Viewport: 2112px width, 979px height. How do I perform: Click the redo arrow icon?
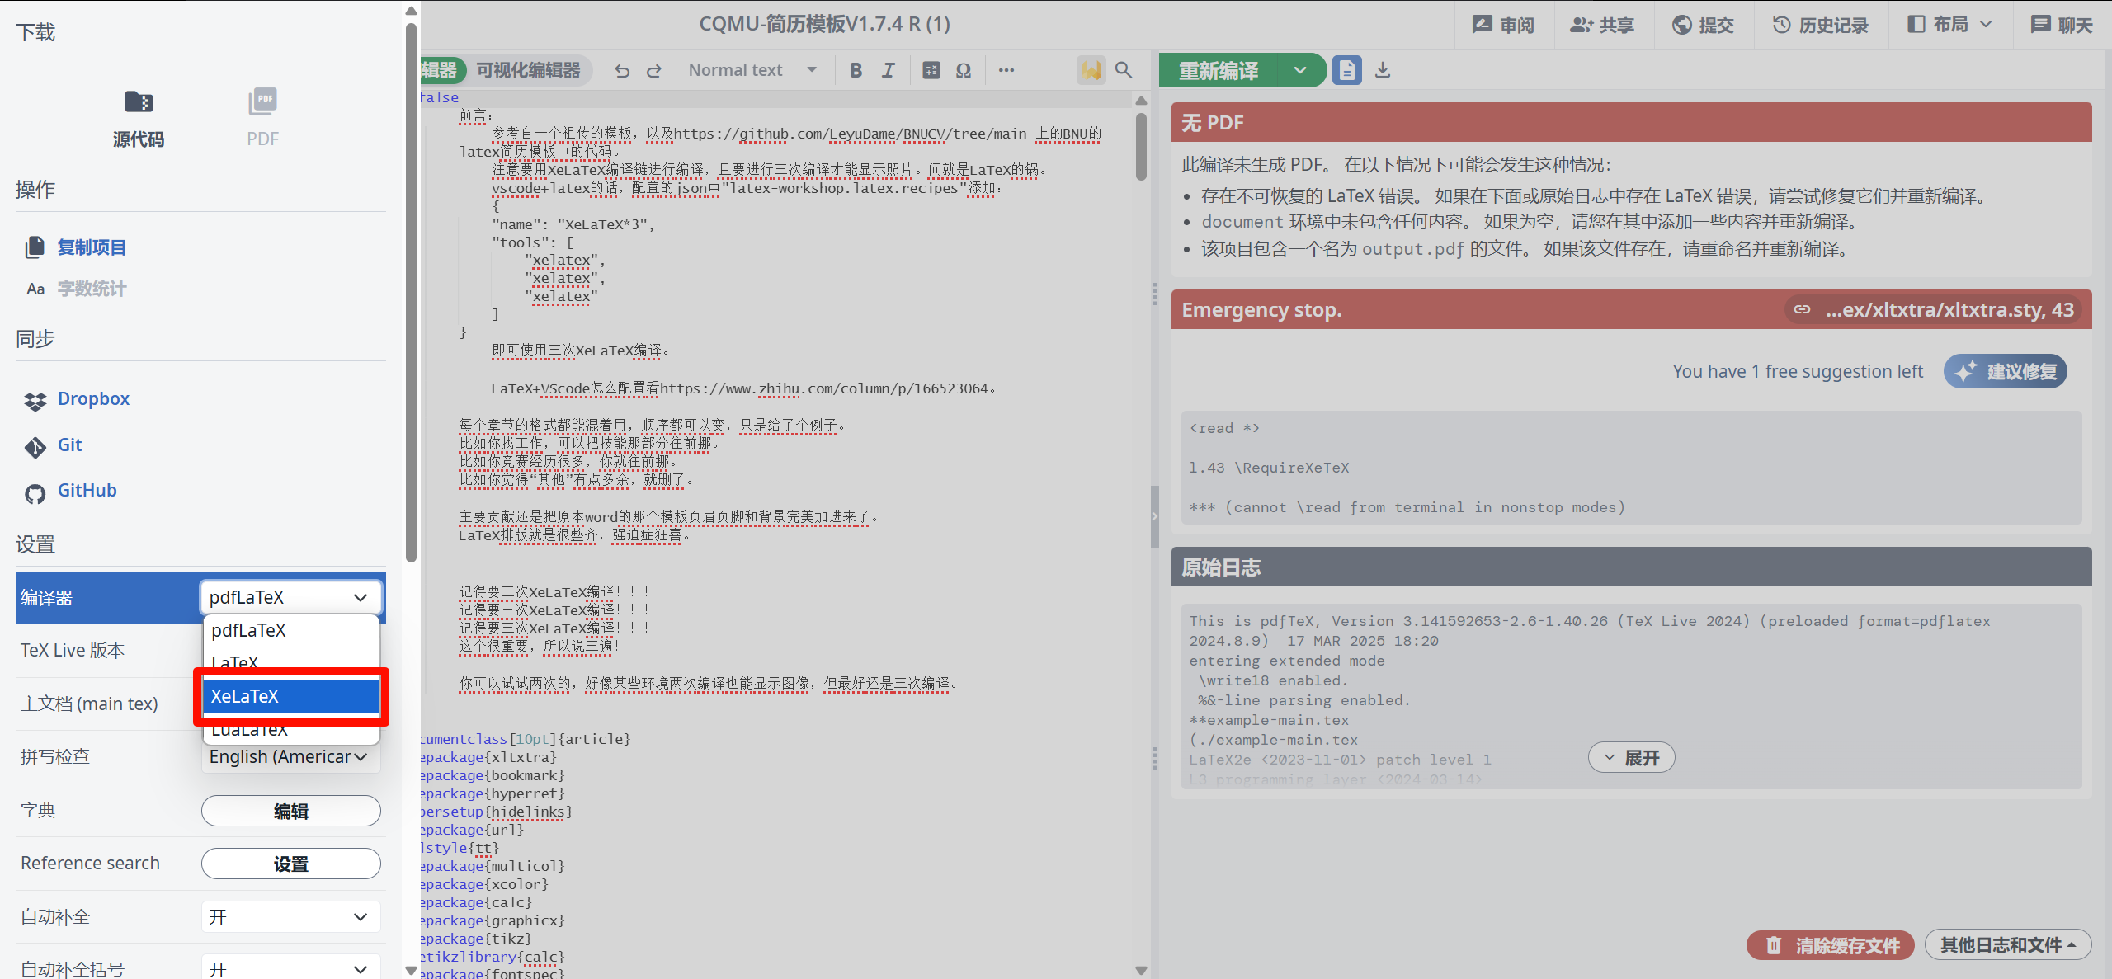[x=654, y=71]
